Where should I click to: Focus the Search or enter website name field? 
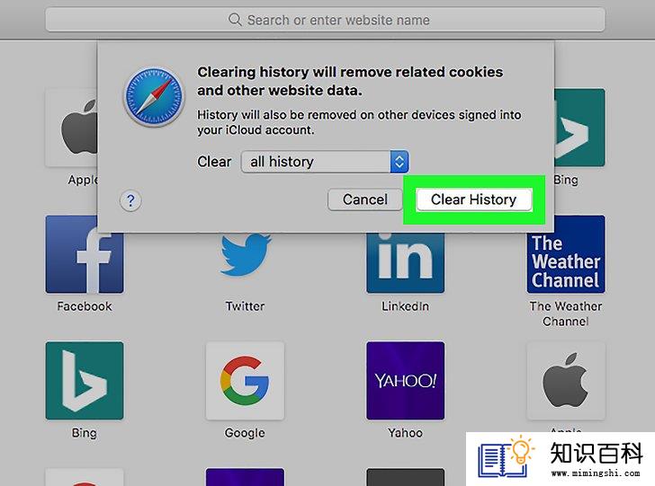coord(325,20)
